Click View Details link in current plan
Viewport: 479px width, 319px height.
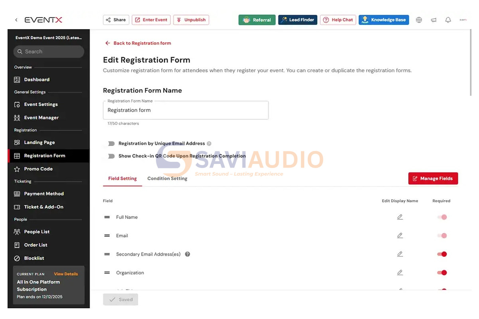[66, 274]
